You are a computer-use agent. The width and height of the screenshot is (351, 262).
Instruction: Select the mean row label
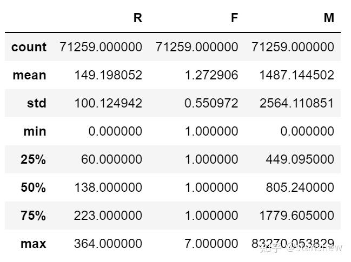(x=30, y=75)
